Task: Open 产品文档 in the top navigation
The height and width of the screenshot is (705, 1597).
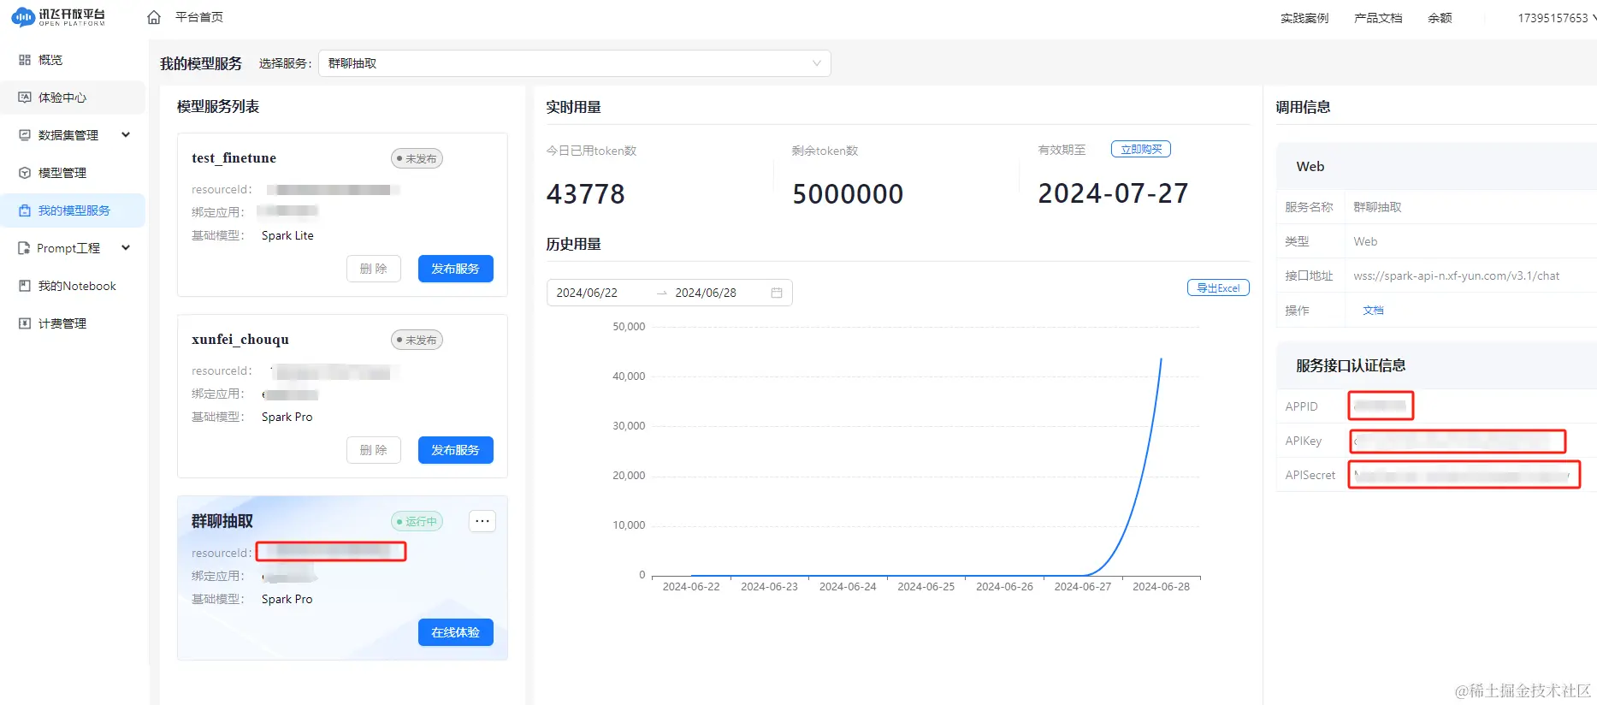Action: (1378, 18)
